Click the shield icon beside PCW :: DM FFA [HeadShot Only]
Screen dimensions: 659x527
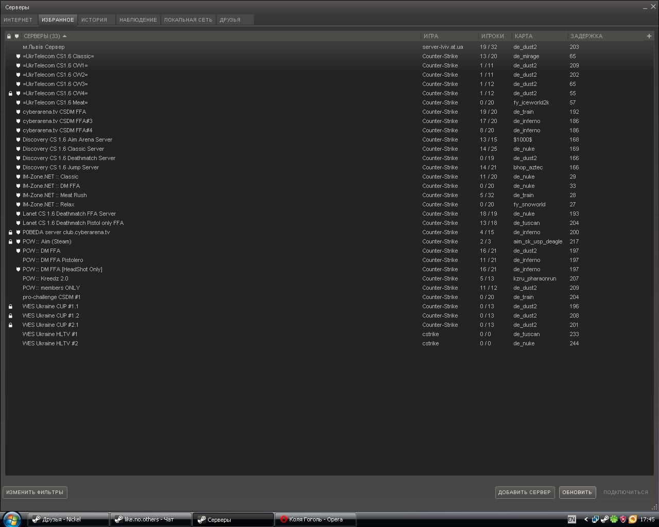point(18,269)
